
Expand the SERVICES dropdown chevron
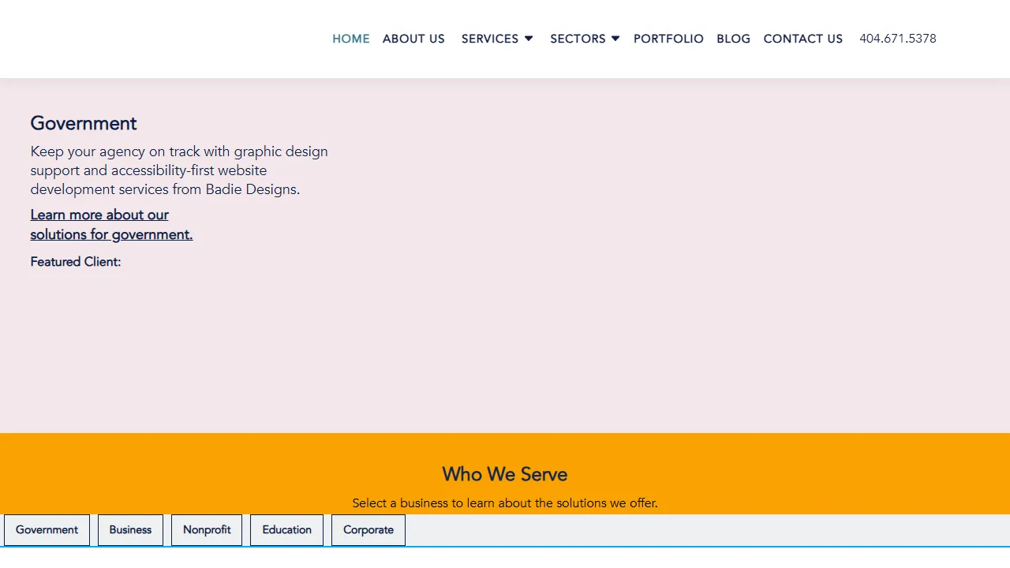click(528, 39)
